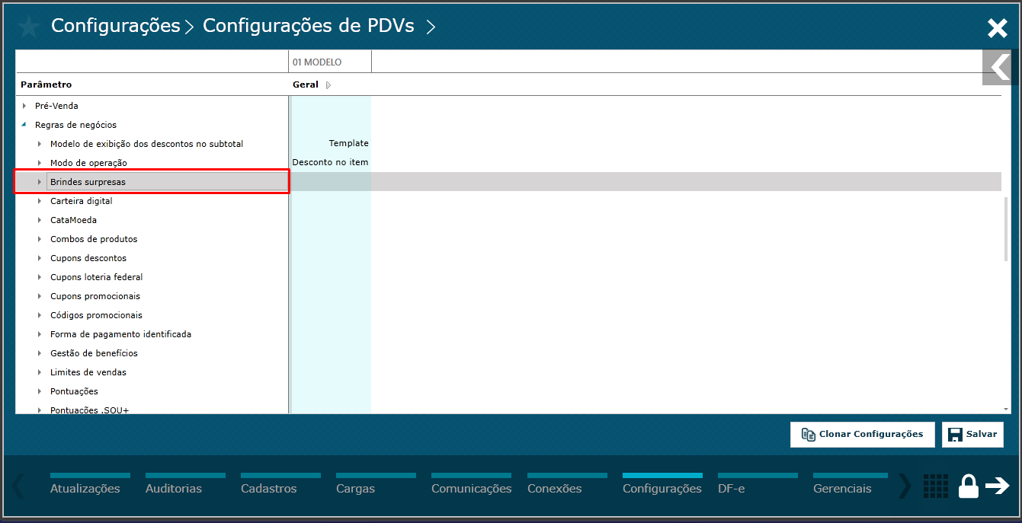Switch to the Cadastros module

(269, 489)
